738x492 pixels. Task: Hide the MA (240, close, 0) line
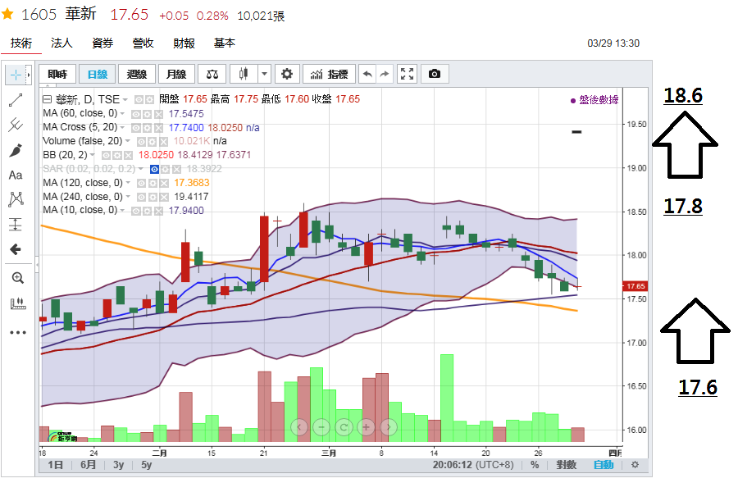[x=141, y=197]
